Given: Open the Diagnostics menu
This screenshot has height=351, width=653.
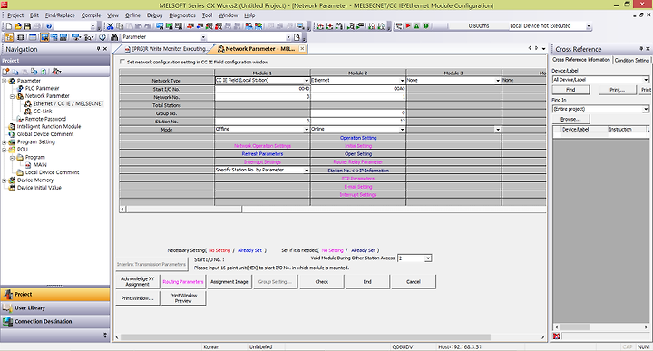Looking at the screenshot, I should pos(182,15).
